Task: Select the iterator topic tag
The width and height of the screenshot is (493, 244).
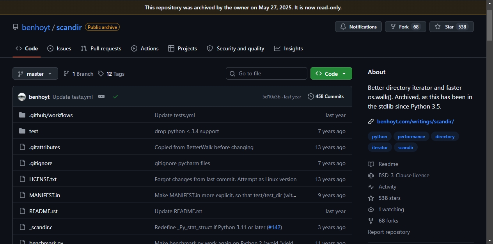Action: tap(380, 148)
